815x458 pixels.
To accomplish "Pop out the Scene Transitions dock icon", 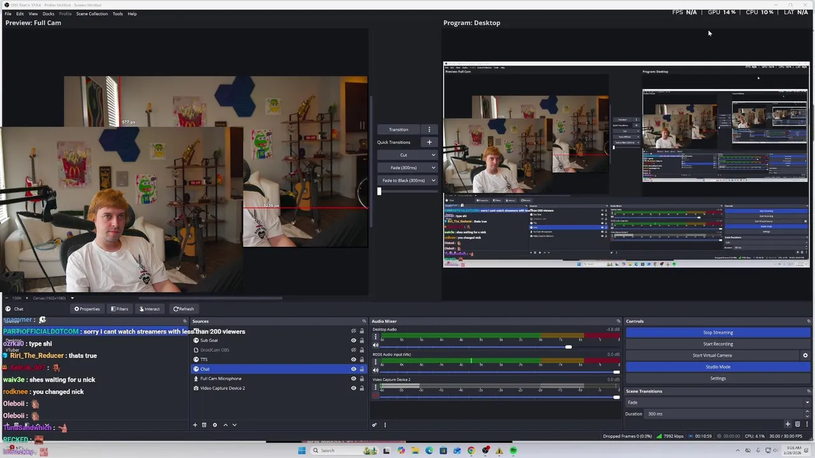I will 808,391.
